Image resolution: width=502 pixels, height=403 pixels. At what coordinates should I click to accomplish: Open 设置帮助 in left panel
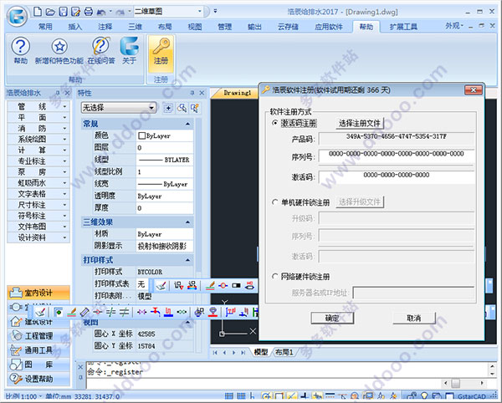pos(38,379)
